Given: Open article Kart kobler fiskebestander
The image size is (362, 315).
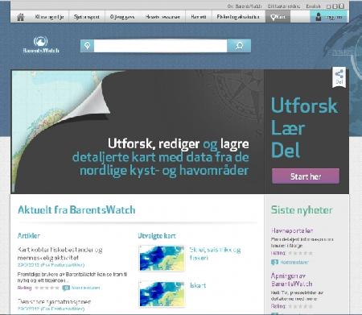Looking at the screenshot, I should pyautogui.click(x=60, y=254).
